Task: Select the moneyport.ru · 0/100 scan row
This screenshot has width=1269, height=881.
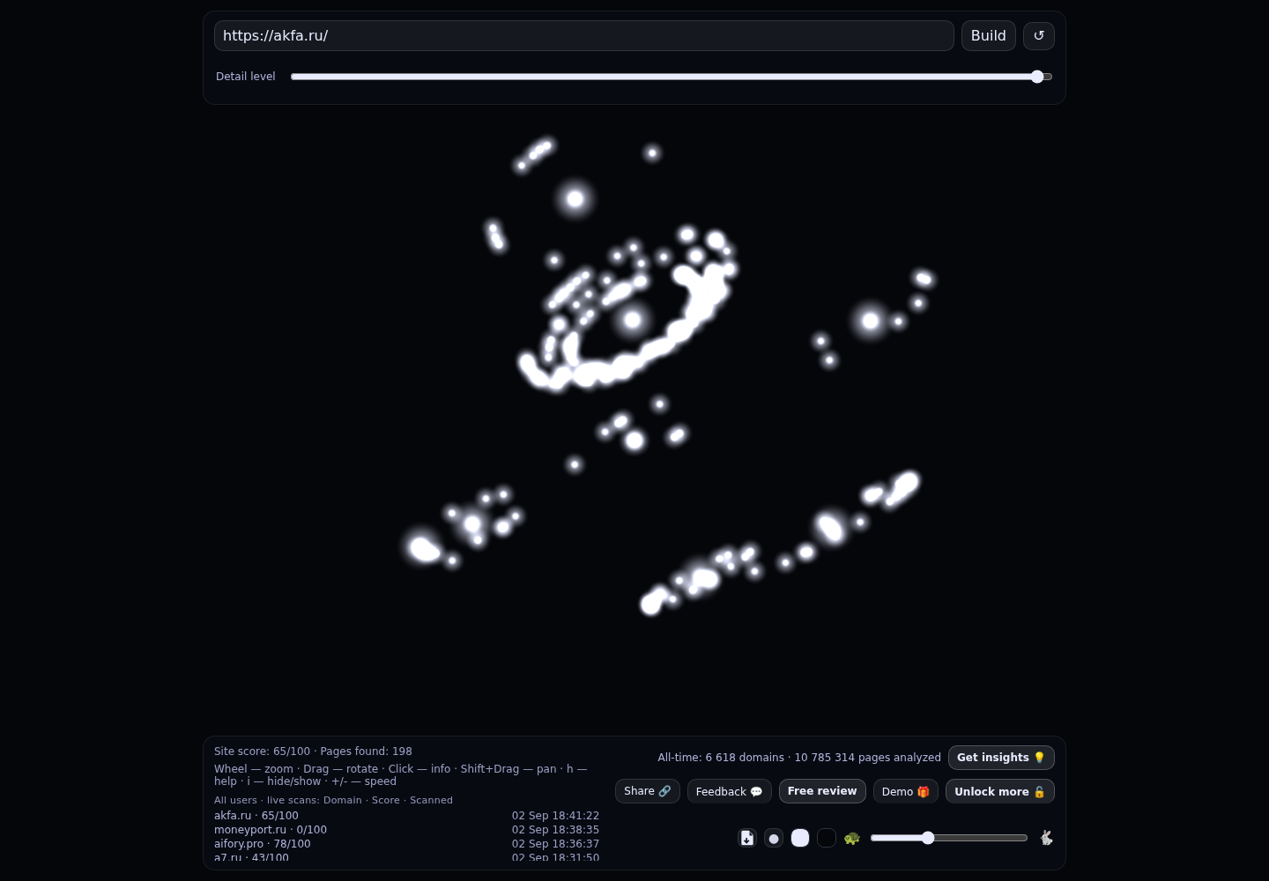Action: coord(406,830)
